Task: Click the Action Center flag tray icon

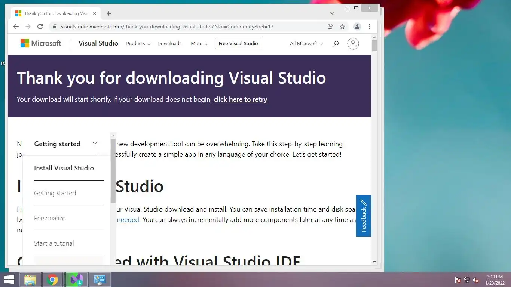Action: 458,280
